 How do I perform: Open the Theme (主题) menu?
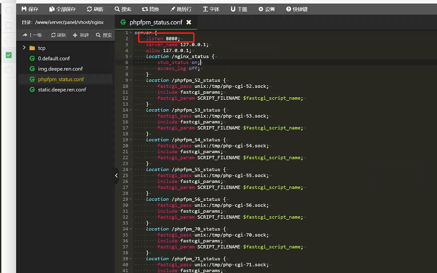(239, 9)
